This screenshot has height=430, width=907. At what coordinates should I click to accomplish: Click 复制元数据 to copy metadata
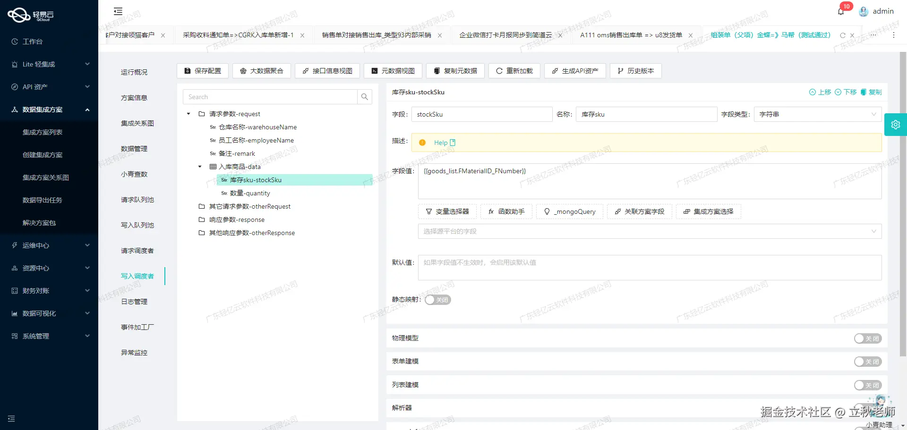point(455,71)
